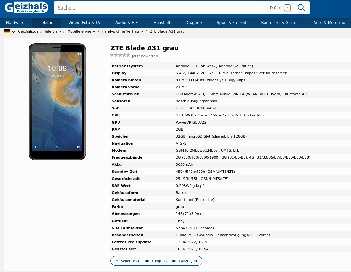The width and height of the screenshot is (351, 272).
Task: Click the German flag icon
Action: click(x=7, y=31)
